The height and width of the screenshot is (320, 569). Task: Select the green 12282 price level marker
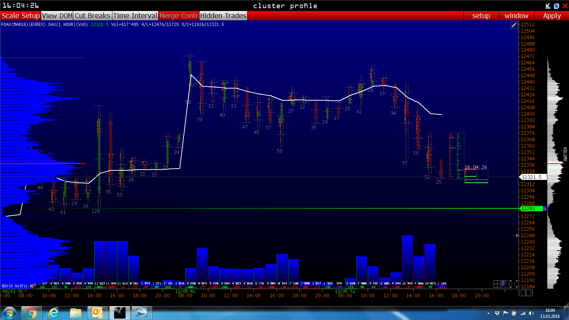click(x=531, y=208)
